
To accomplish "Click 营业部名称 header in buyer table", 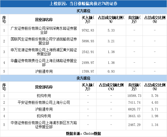I will point(44,20).
